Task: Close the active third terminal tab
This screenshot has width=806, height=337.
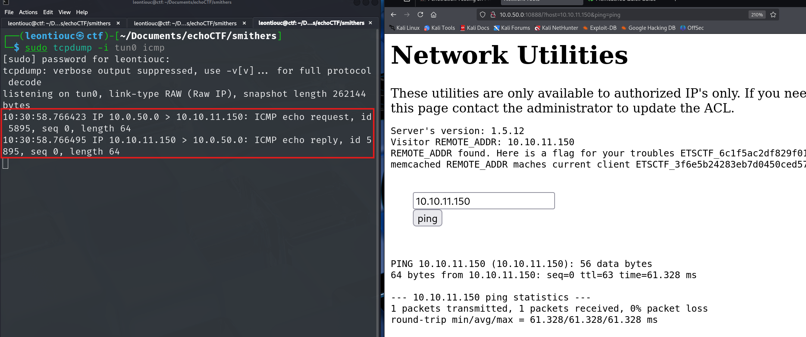Action: pos(370,23)
